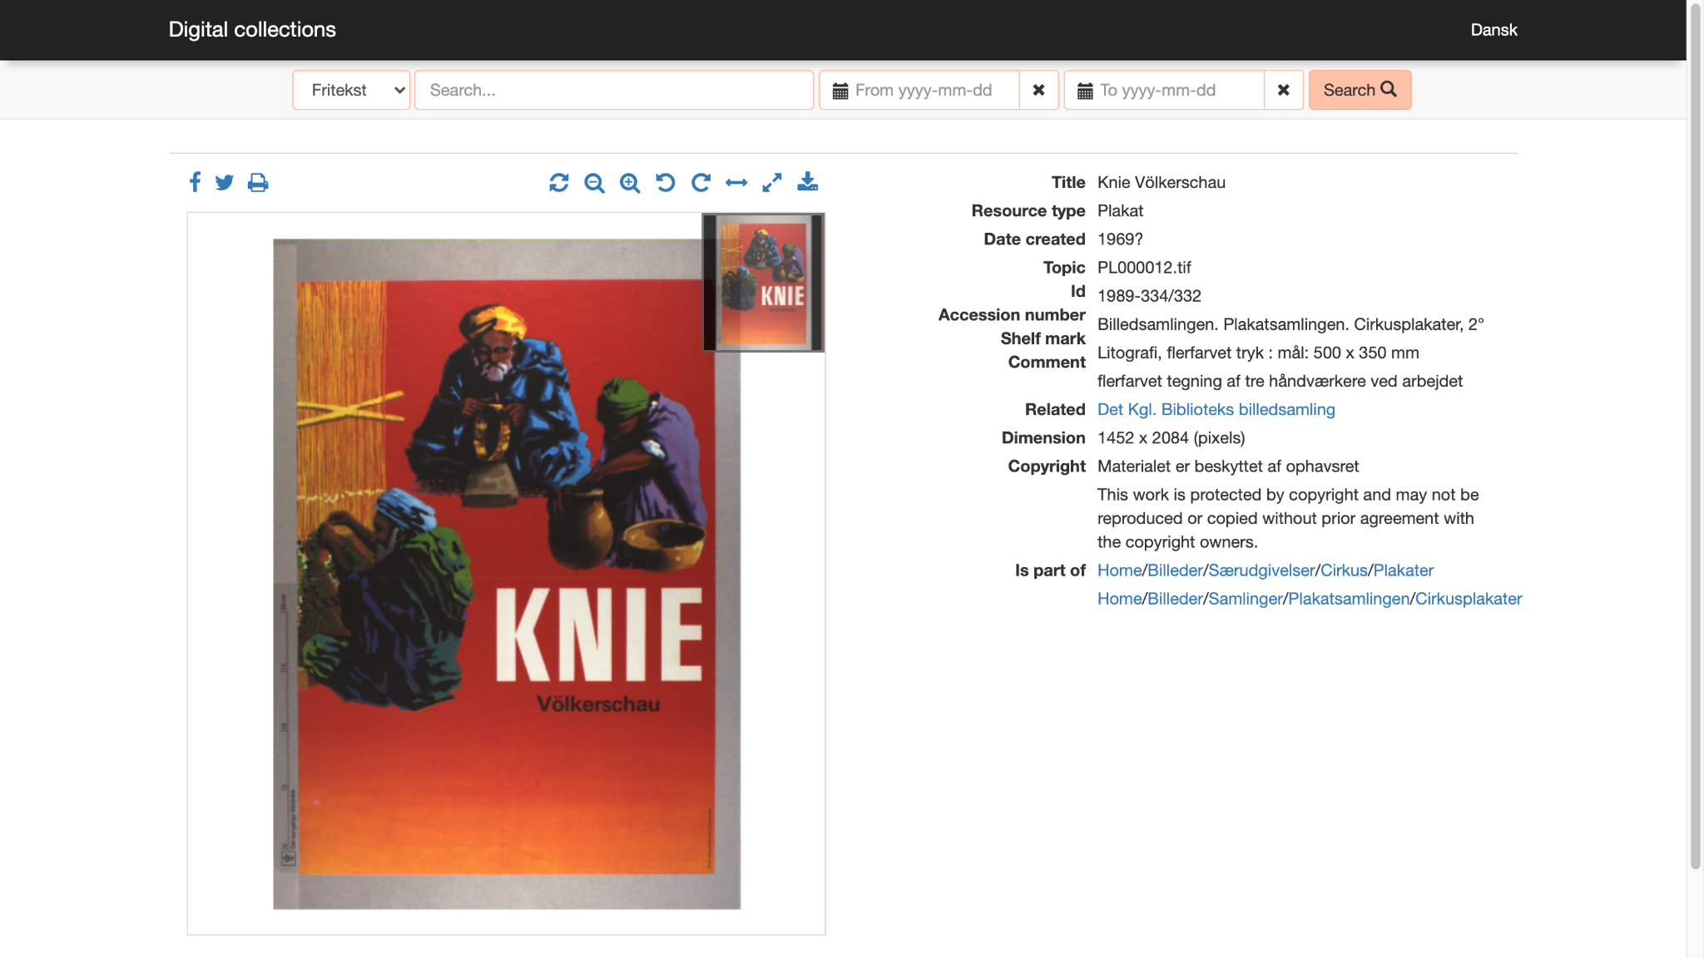1704x958 pixels.
Task: Open the Cirkusplakater breadcrumb link
Action: click(x=1469, y=599)
